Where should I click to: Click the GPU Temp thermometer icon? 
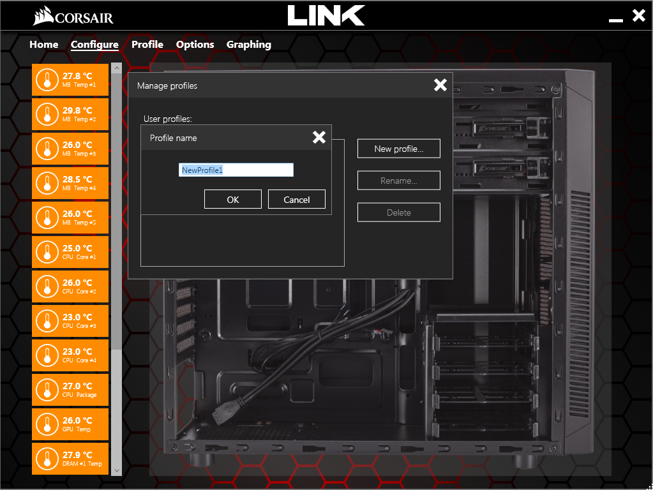coord(47,425)
